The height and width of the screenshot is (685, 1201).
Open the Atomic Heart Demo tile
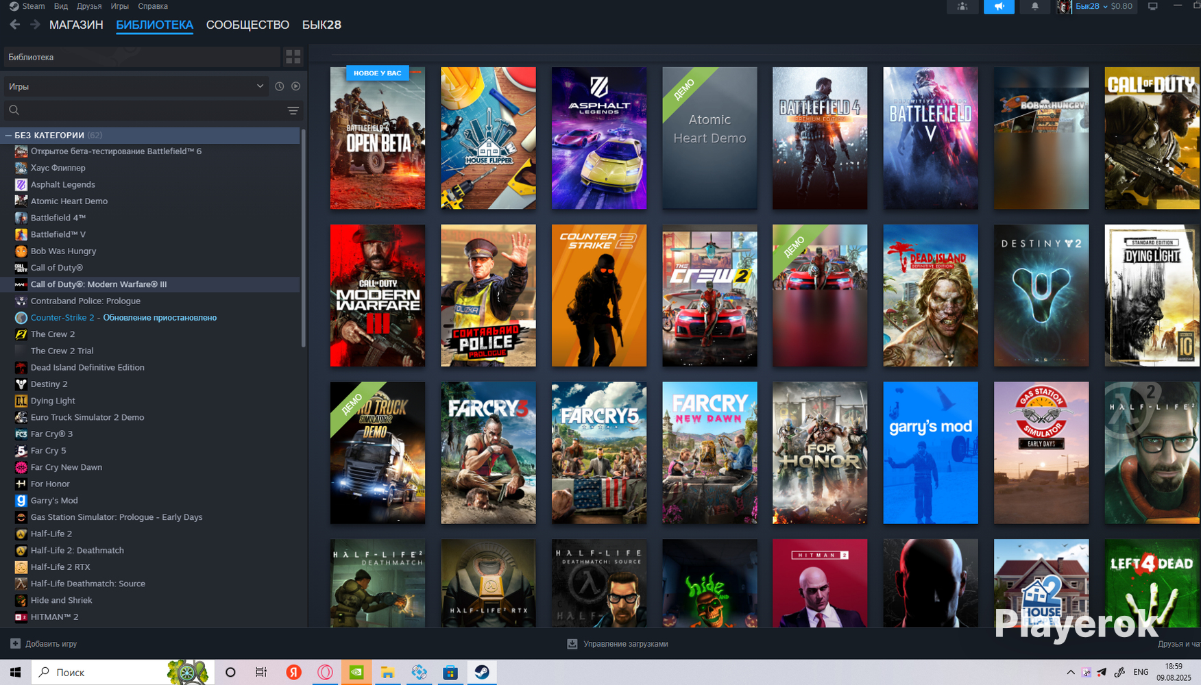[709, 138]
